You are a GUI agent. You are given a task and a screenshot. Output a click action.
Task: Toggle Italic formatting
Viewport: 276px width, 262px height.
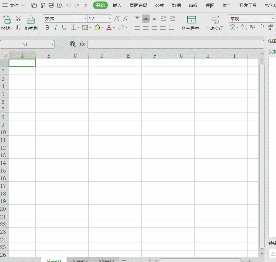[56, 28]
